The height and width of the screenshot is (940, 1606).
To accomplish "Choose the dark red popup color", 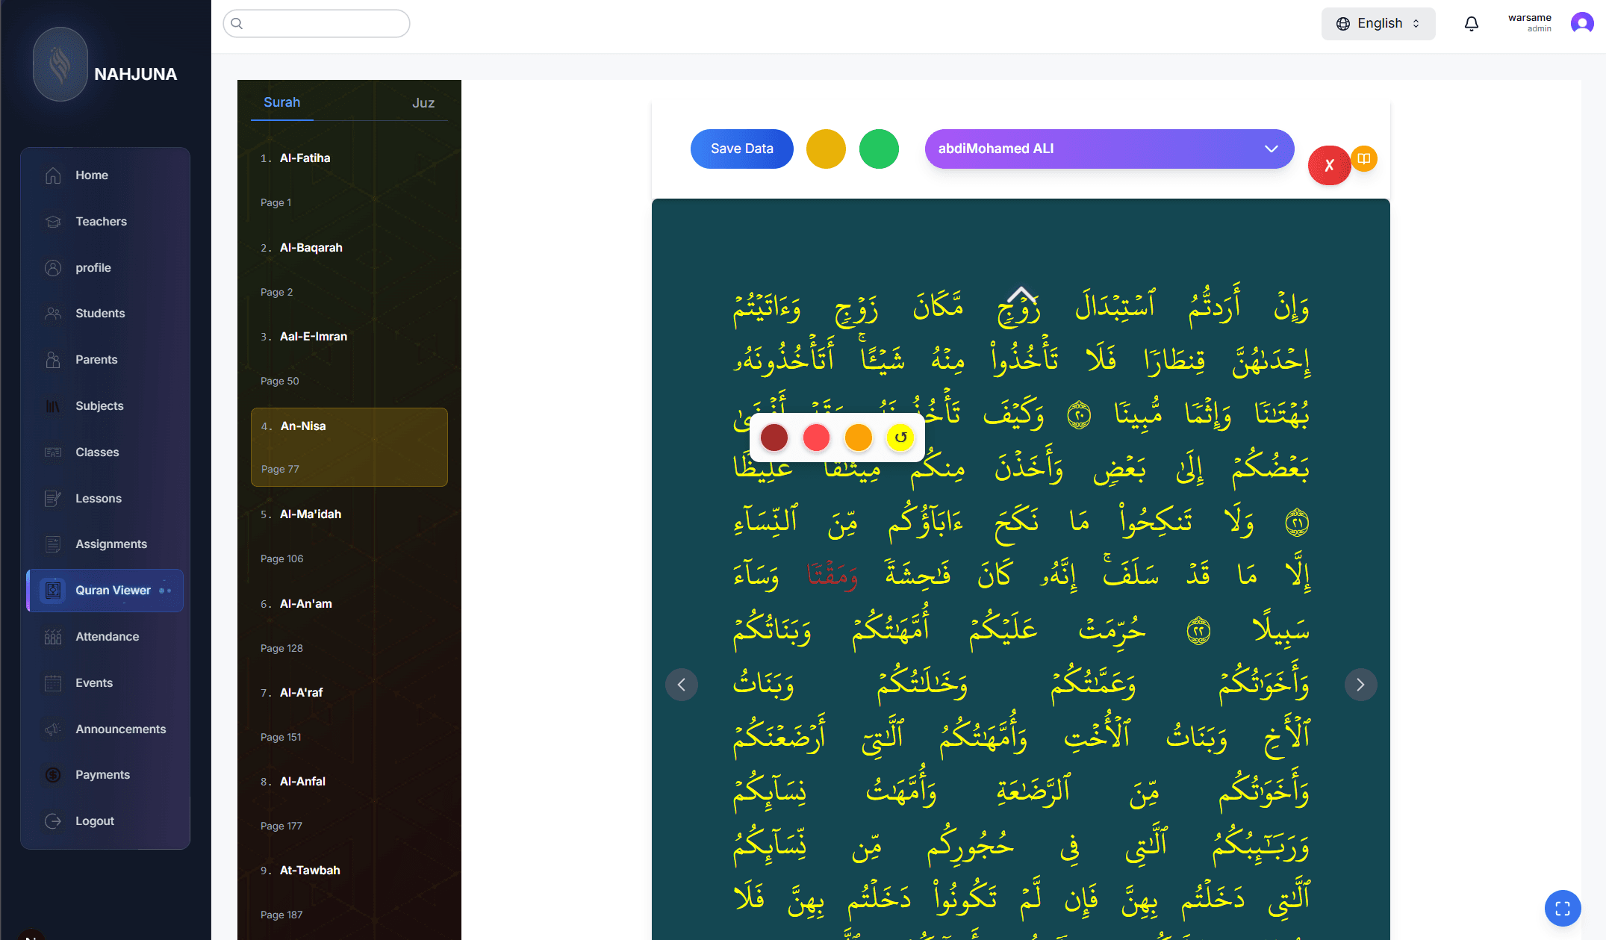I will pos(774,438).
